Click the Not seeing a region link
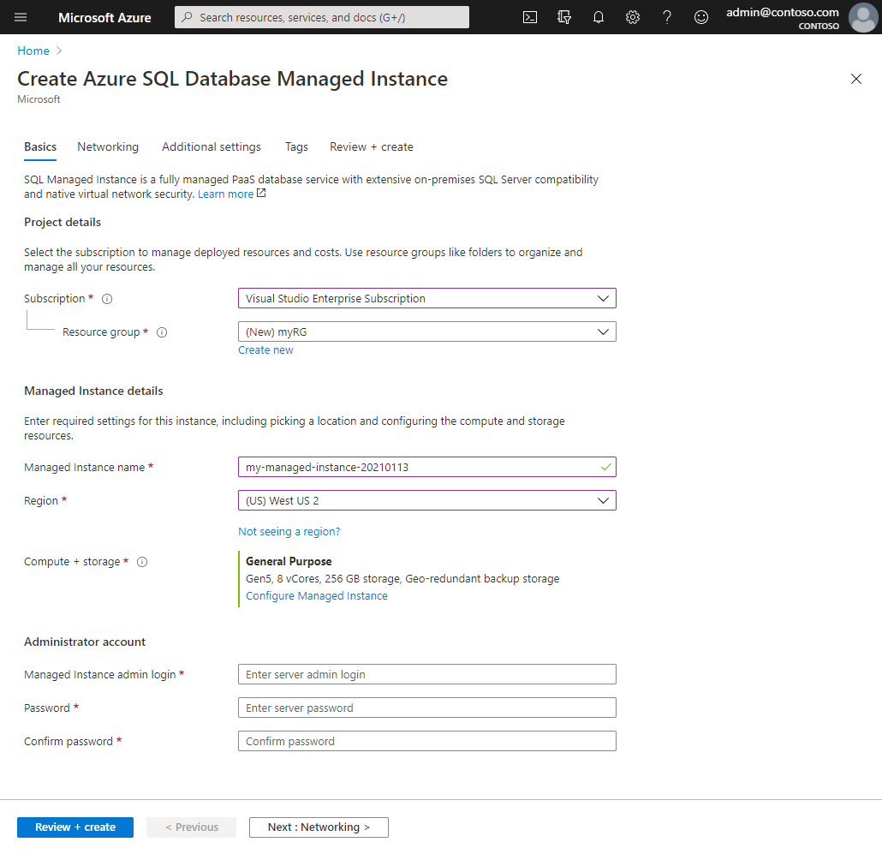The image size is (882, 854). click(x=289, y=531)
